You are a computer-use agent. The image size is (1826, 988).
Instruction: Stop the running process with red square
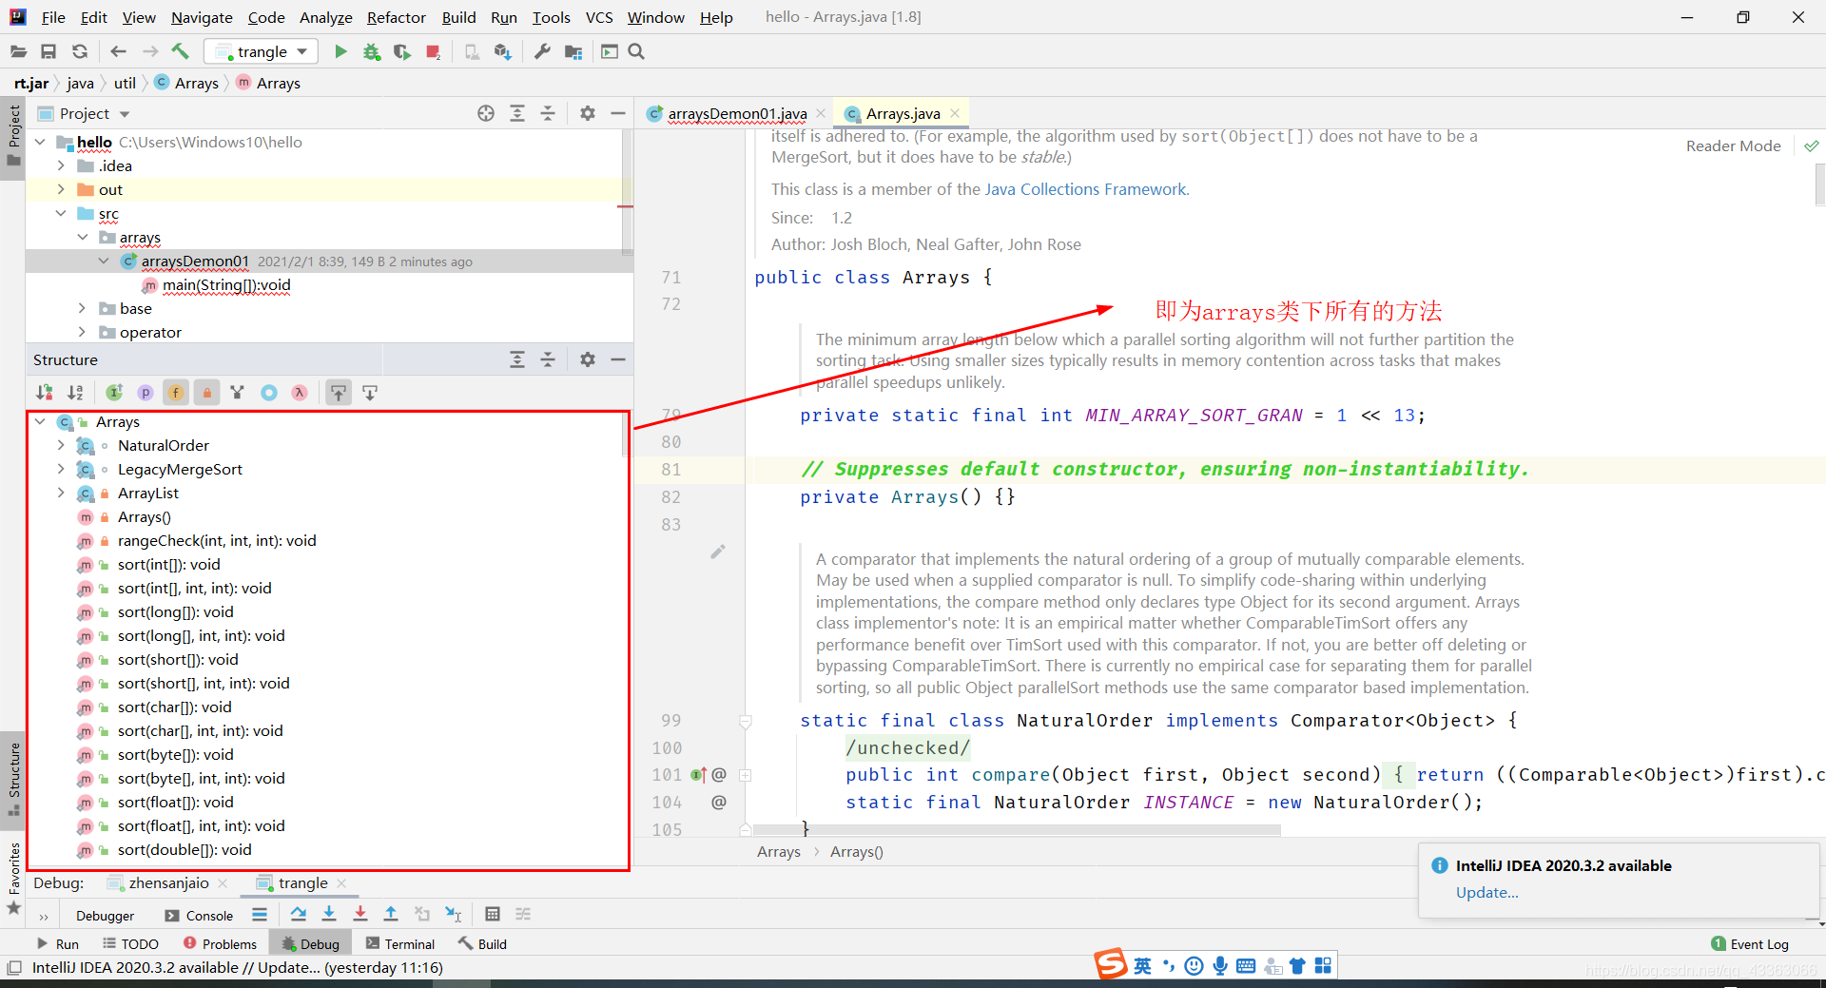click(x=434, y=51)
